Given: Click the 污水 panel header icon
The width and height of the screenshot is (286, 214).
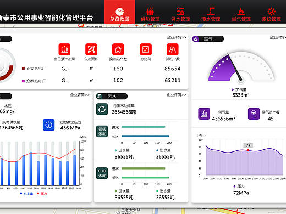Looking at the screenshot, I should coord(100,96).
